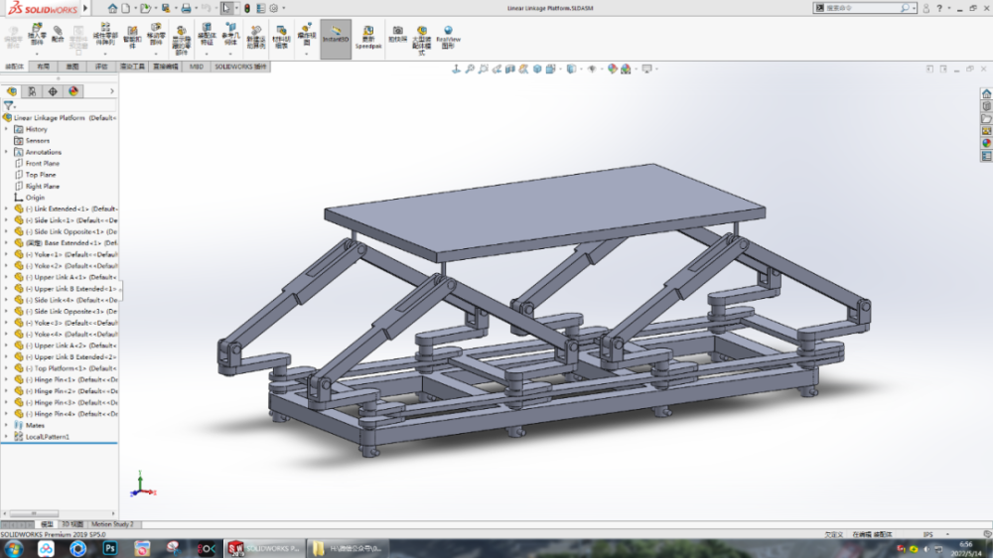Viewport: 993px width, 558px height.
Task: Open the SOLIDWORKS Resources home task pane
Action: (986, 93)
